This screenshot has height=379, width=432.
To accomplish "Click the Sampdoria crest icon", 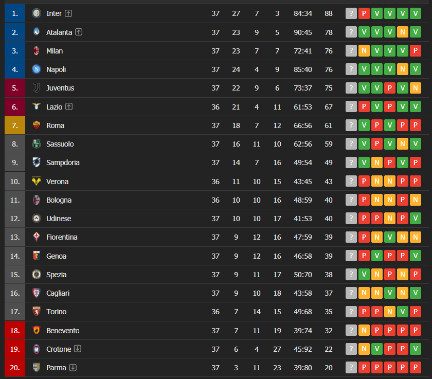I will [x=37, y=163].
